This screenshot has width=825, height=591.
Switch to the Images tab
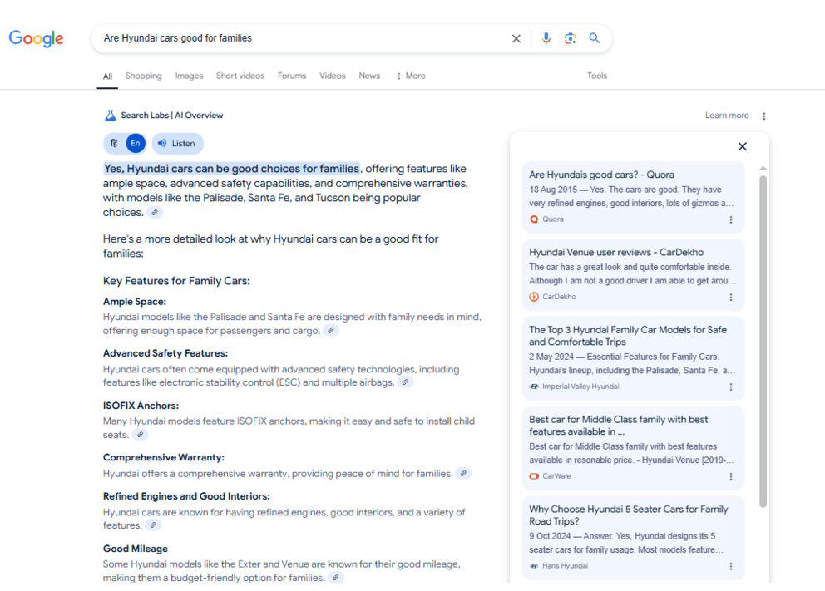coord(189,76)
